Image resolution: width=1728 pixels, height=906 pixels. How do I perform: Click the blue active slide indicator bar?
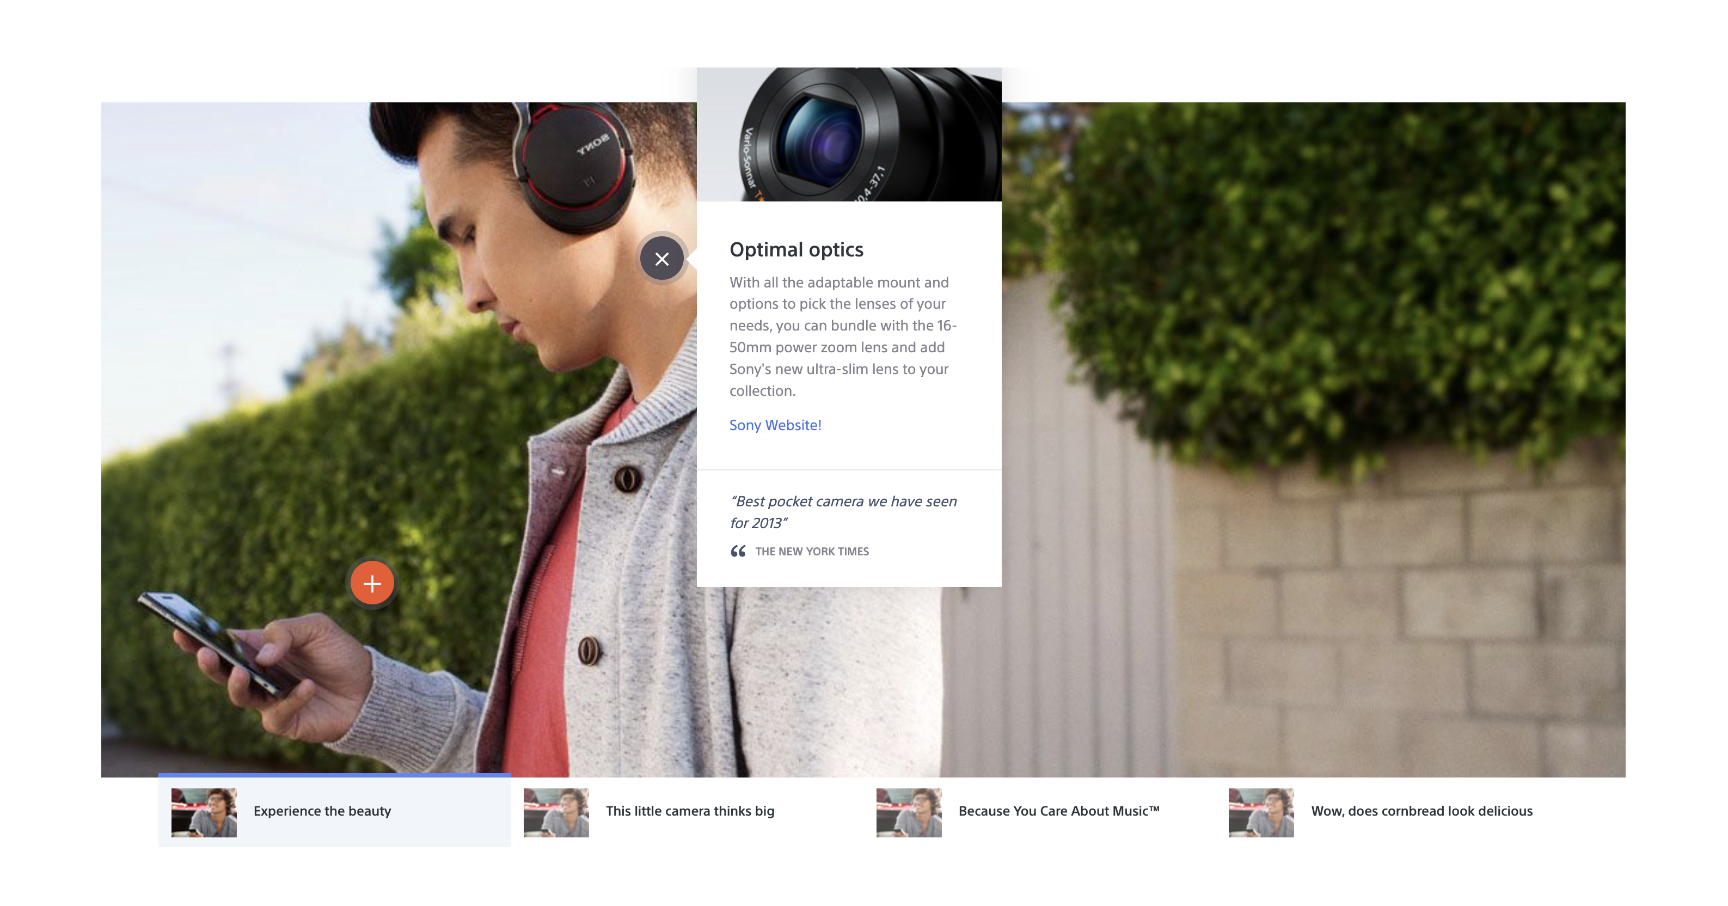click(334, 775)
